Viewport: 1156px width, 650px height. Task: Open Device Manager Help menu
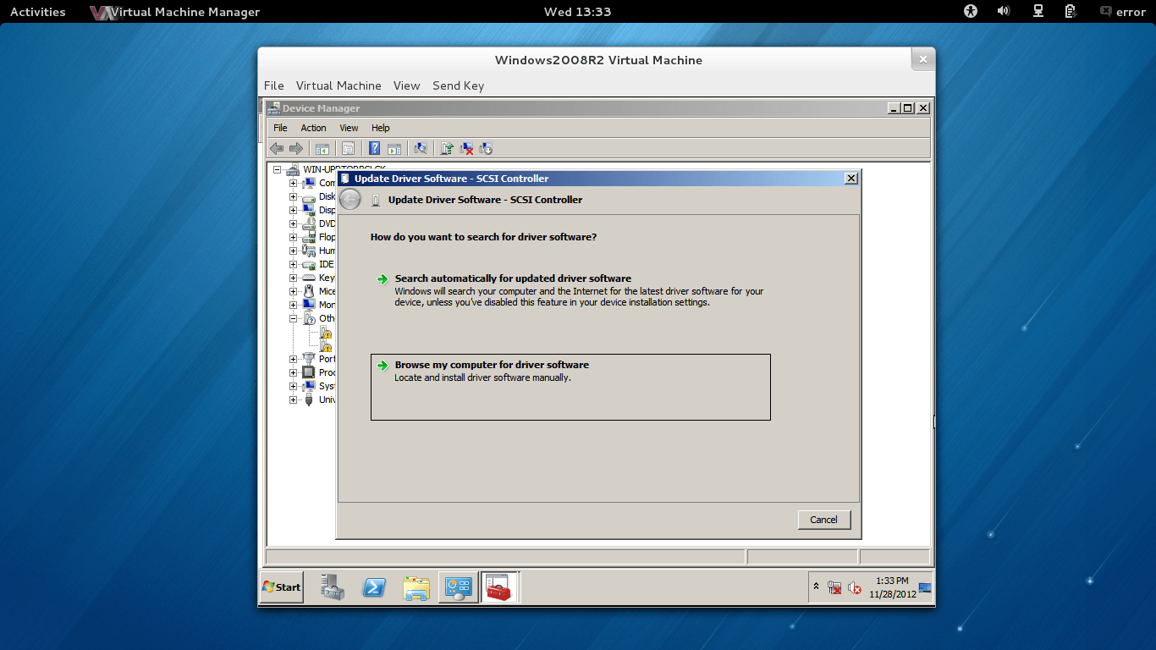(381, 128)
